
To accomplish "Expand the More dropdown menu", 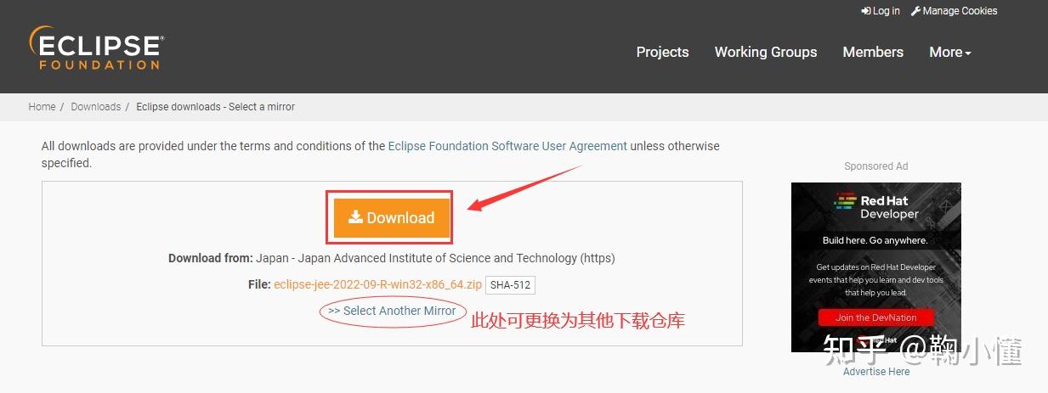I will (x=949, y=52).
